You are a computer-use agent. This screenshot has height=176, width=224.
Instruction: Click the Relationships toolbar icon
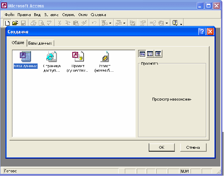(153, 23)
